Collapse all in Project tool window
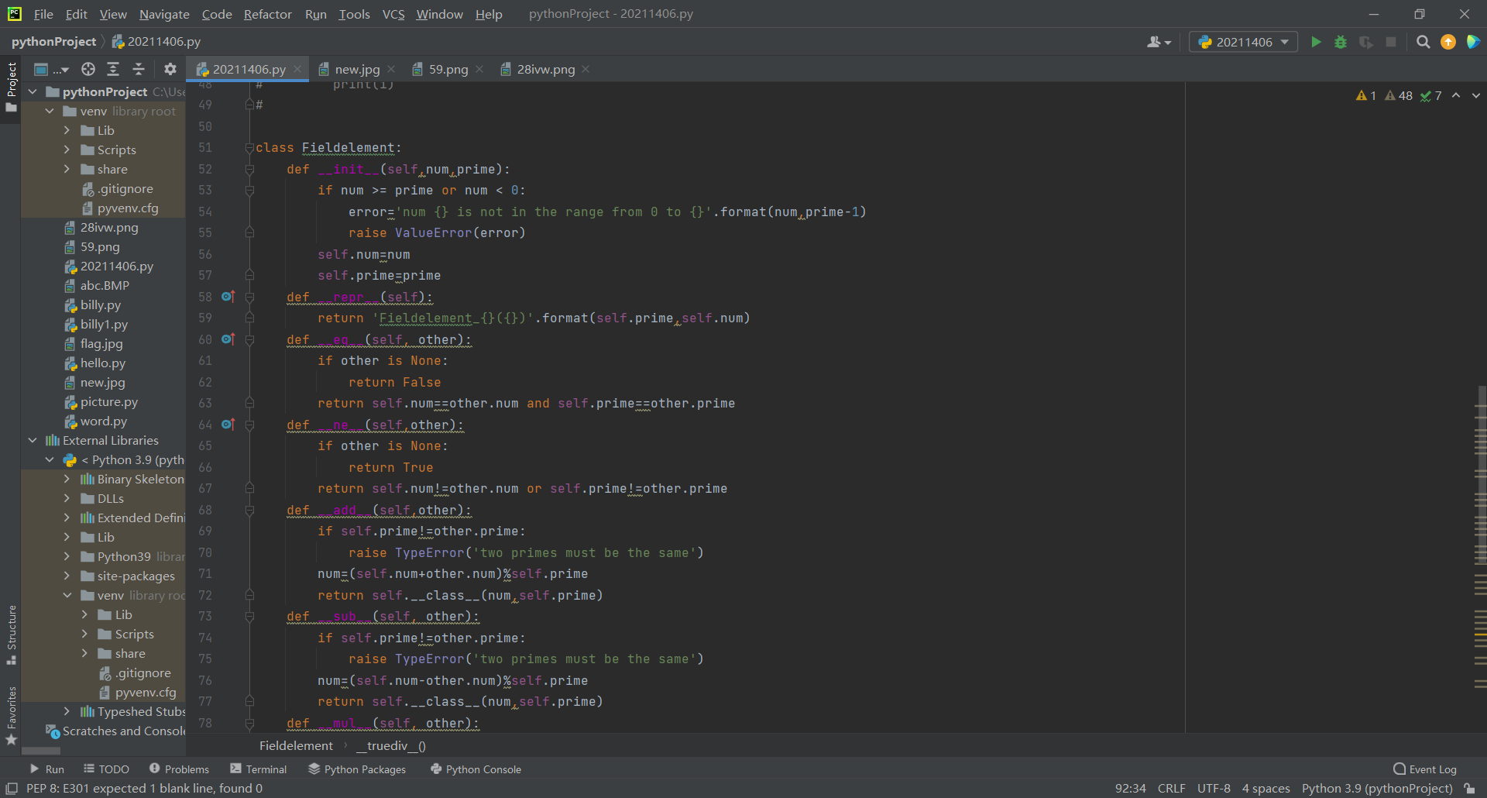 139,69
